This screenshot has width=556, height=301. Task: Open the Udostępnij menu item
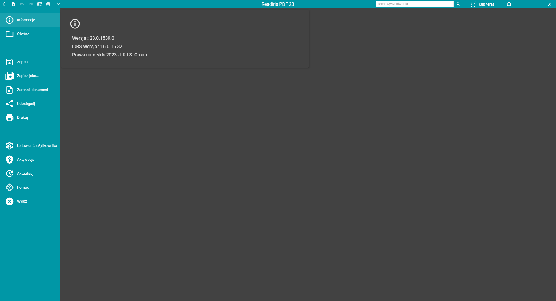[x=30, y=104]
